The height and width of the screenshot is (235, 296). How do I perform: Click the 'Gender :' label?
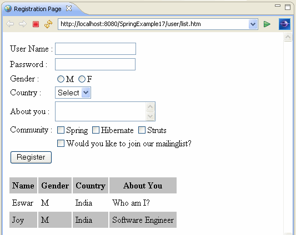pyautogui.click(x=24, y=79)
